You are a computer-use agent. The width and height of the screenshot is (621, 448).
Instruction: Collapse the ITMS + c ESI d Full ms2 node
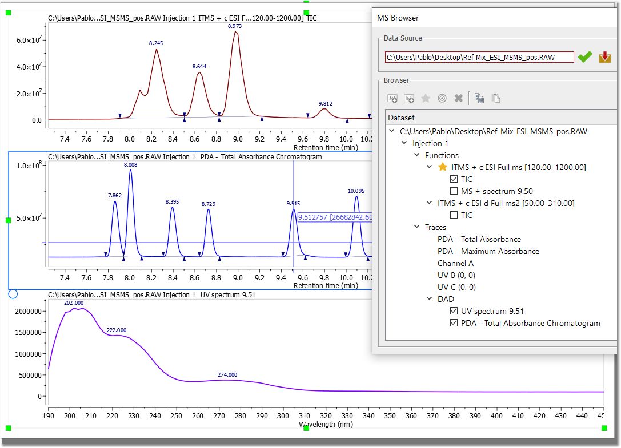429,203
